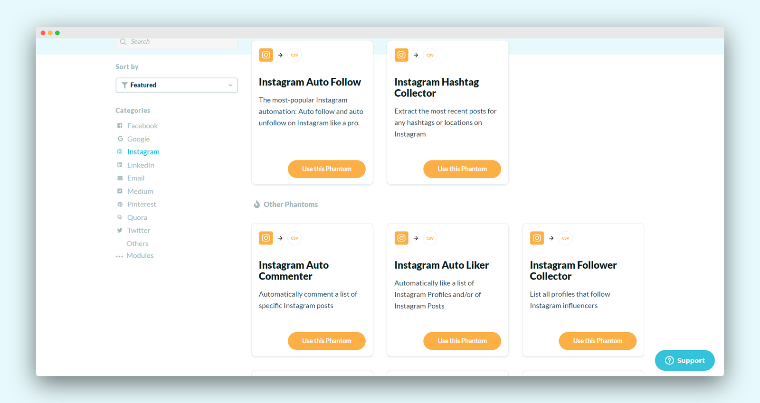Use the Instagram Auto Follow Phantom
Screen dimensions: 760x403
[x=327, y=169]
